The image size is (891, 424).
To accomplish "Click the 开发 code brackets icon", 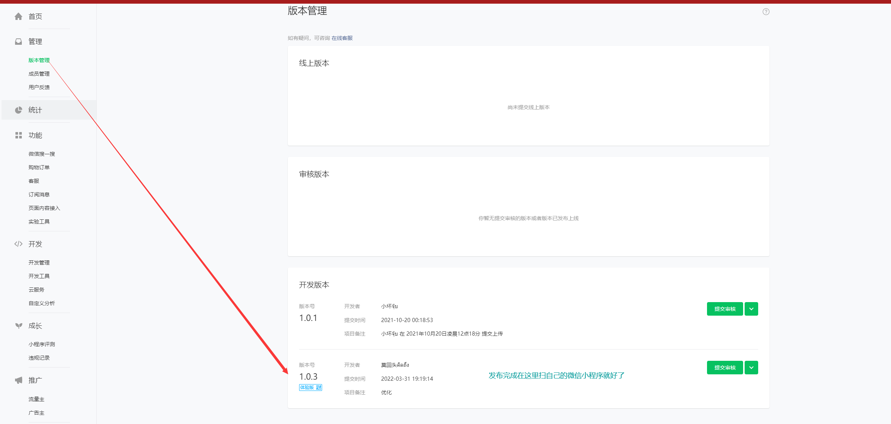I will [18, 244].
